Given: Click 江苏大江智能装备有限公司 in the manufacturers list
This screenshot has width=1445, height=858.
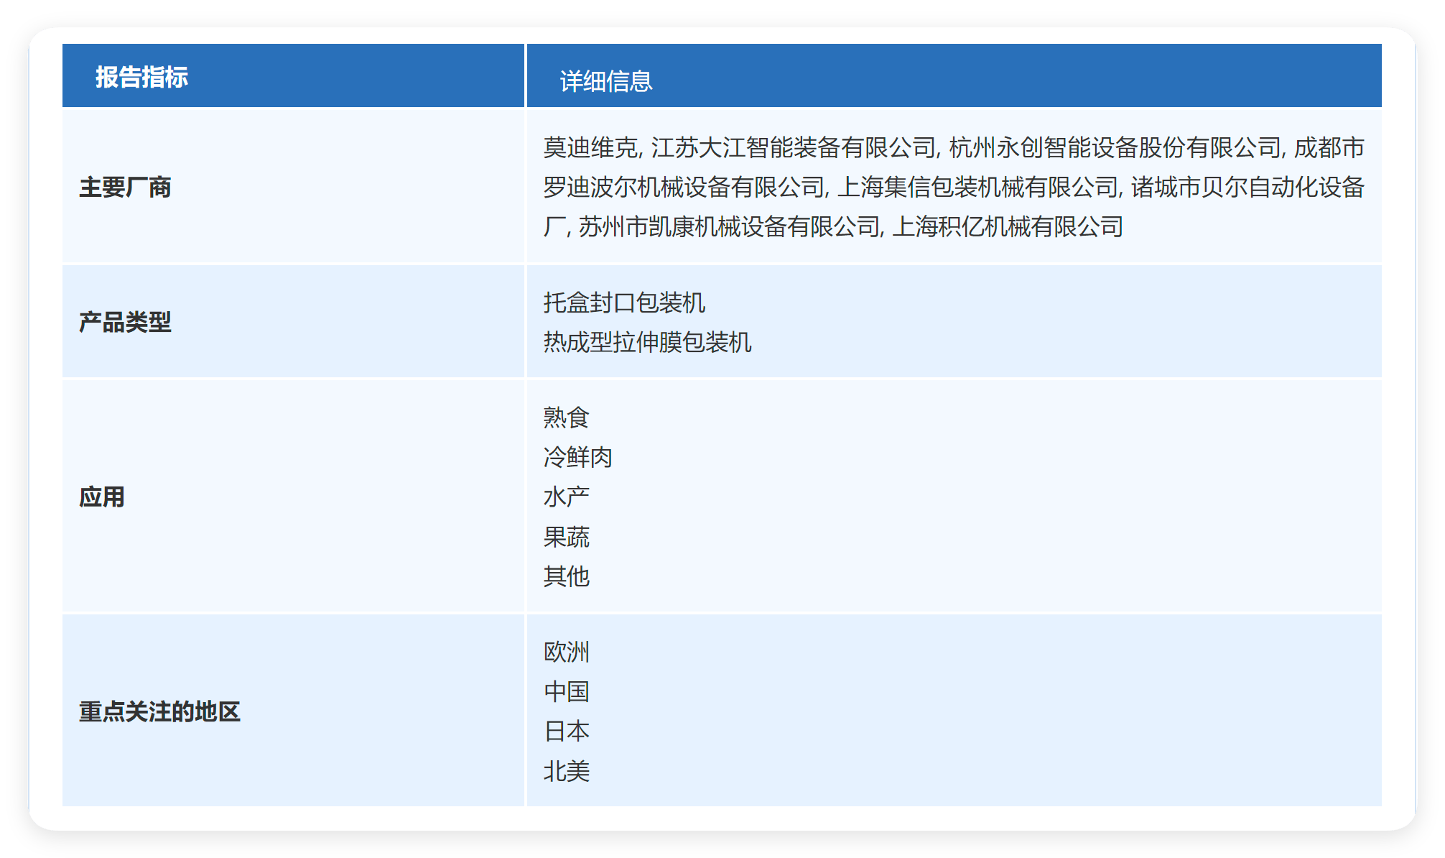Looking at the screenshot, I should click(793, 147).
